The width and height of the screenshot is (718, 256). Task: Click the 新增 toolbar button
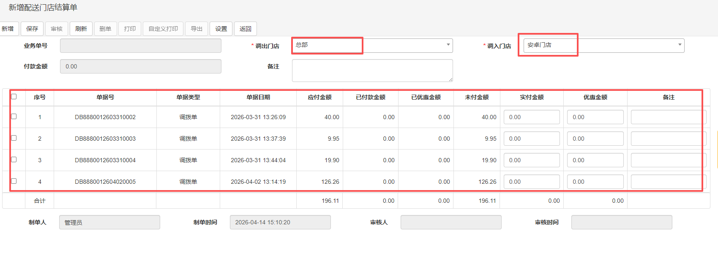tap(8, 29)
